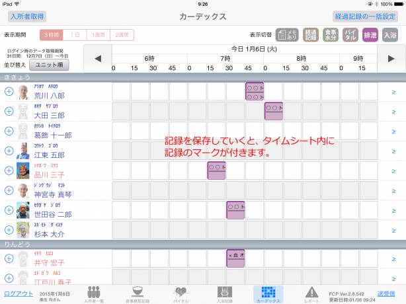
Task: Open the バイタル heart icon
Action: pos(181,294)
